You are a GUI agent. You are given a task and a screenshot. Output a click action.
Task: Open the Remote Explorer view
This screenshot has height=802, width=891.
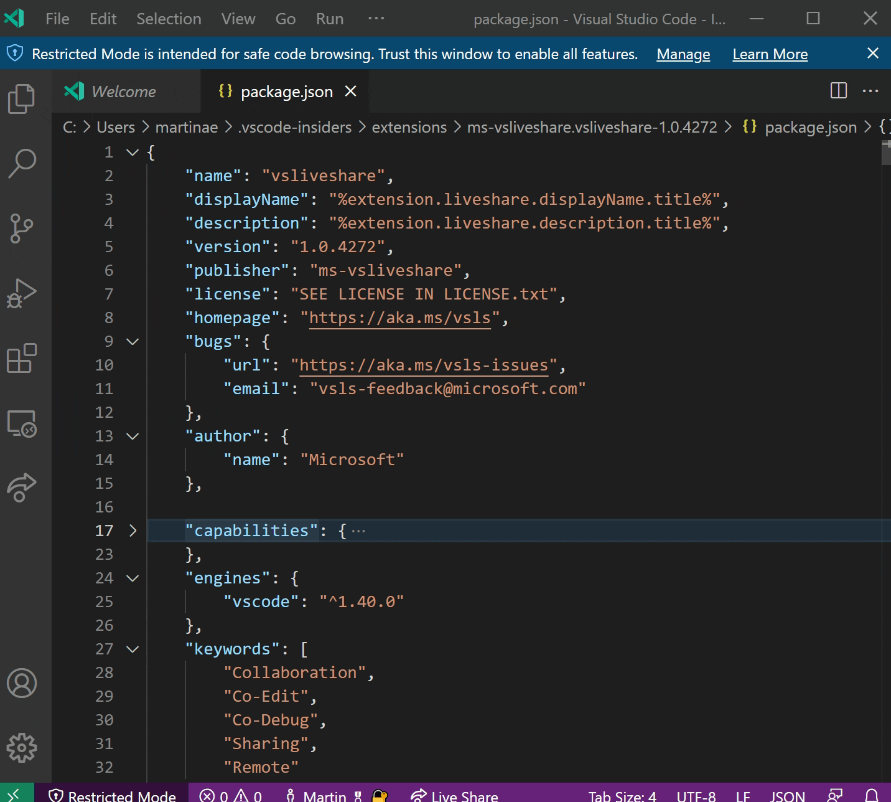click(x=22, y=425)
